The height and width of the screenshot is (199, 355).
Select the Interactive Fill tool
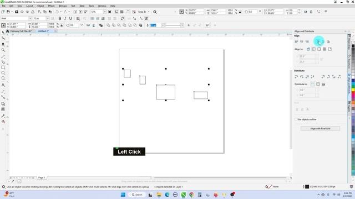[3, 122]
